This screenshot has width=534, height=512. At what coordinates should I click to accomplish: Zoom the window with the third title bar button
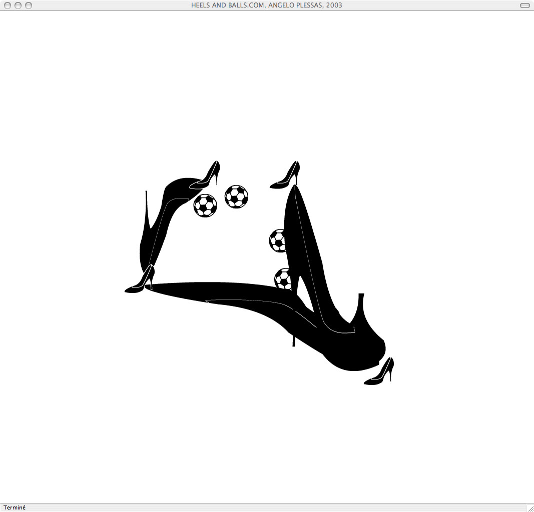[x=29, y=5]
